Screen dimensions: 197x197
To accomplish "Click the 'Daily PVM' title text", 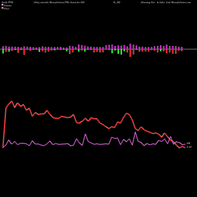I will click(x=7, y=2).
